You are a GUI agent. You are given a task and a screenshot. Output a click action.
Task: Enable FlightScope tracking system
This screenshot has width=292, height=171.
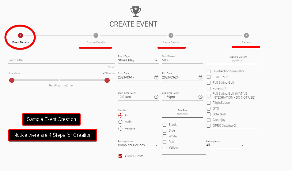209,103
